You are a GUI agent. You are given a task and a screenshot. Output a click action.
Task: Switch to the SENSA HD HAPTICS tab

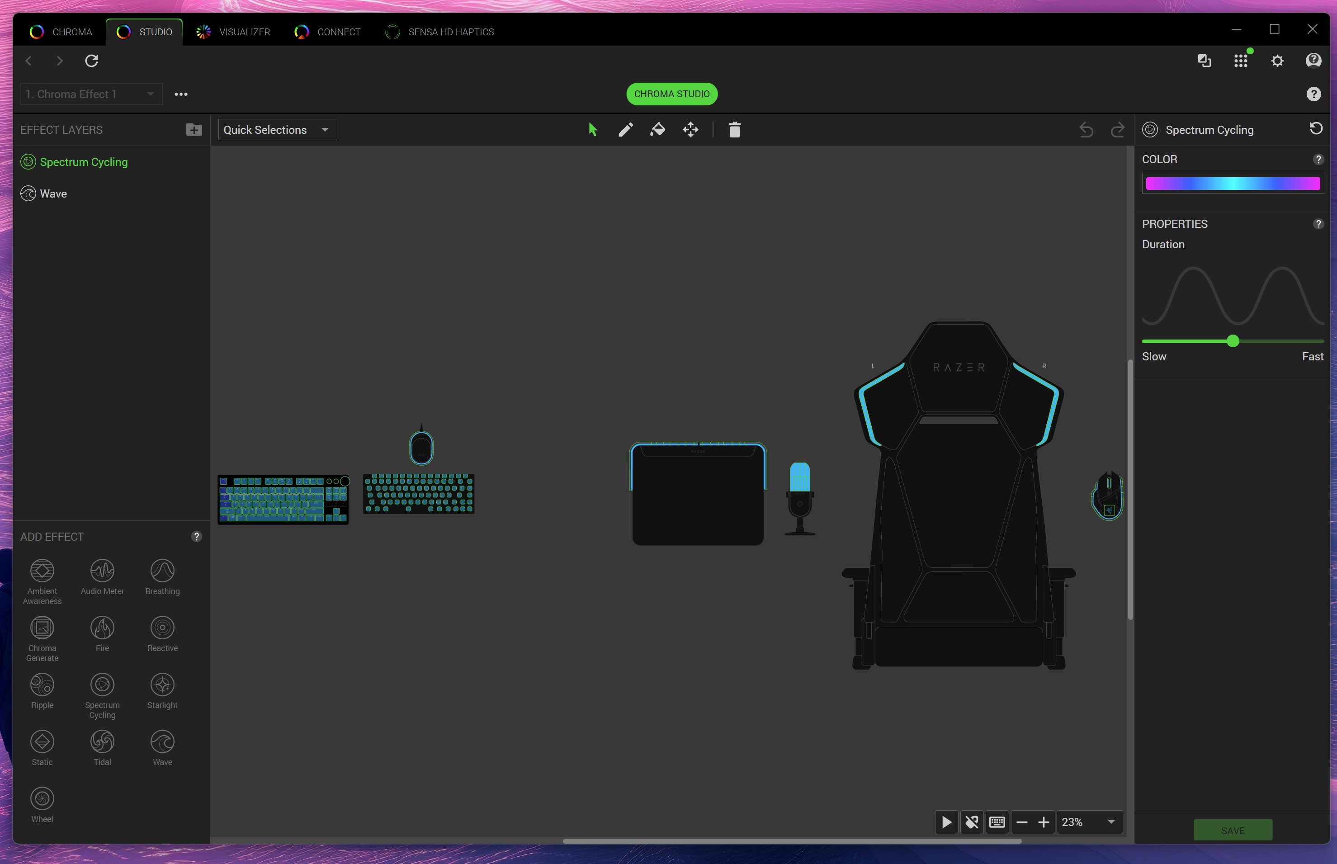tap(439, 32)
